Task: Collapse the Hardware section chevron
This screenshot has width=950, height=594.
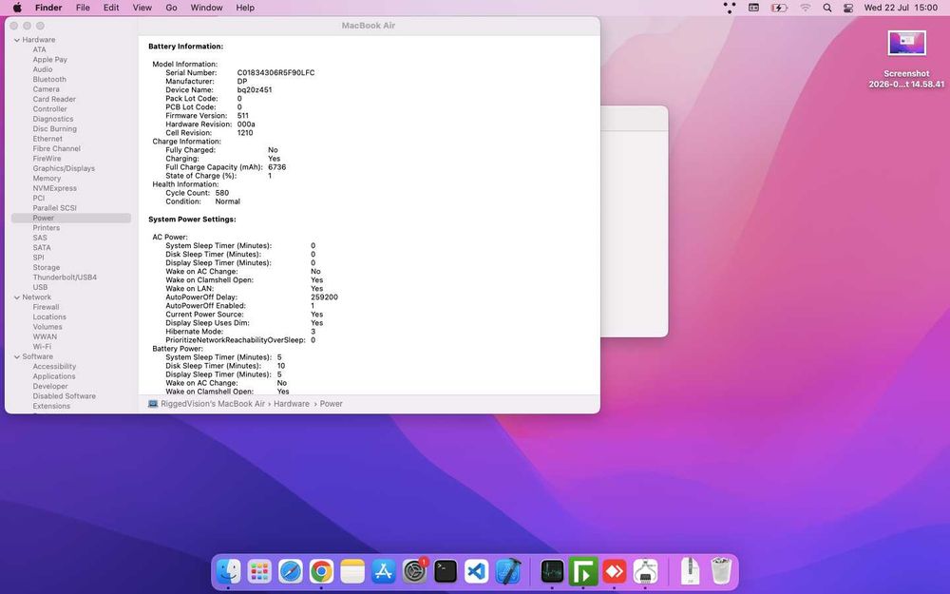Action: [17, 40]
